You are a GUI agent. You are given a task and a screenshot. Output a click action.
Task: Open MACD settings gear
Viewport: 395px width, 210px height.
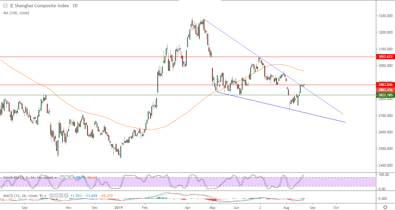(56, 196)
